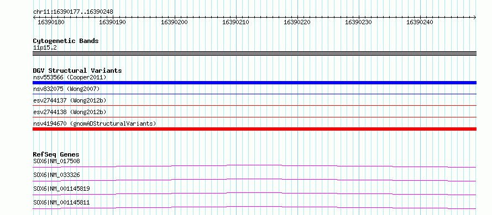Open variant esv2744137 (Wong2012b) label
This screenshot has width=492, height=215.
coord(70,100)
